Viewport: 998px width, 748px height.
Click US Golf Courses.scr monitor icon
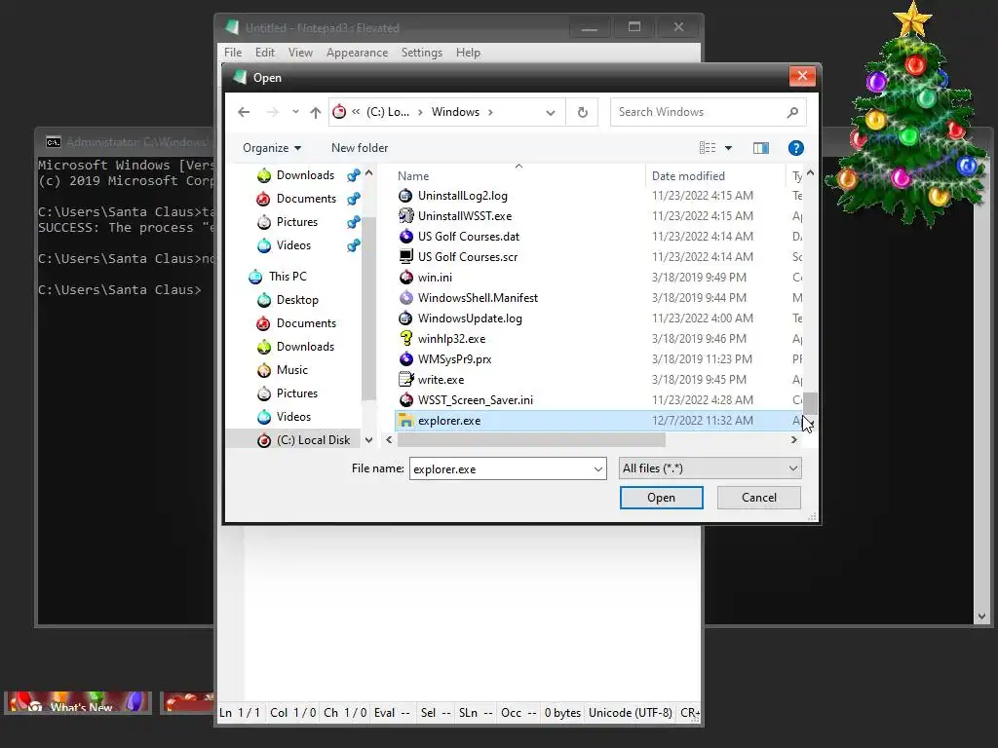[x=405, y=257]
